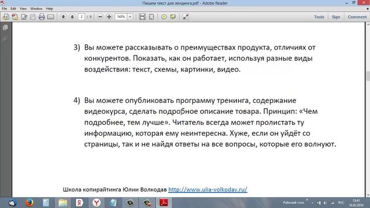Open the Edit menu
The height and width of the screenshot is (208, 370).
[x=13, y=9]
